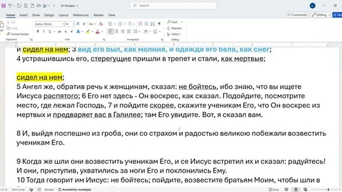Screen dimensions: 342x192
Task: Click the Open file icon in quick access toolbar
Action: [38, 6]
